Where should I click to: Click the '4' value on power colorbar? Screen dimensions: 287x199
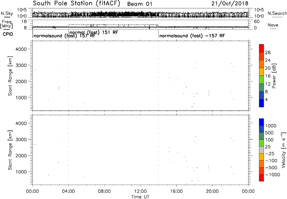(267, 100)
